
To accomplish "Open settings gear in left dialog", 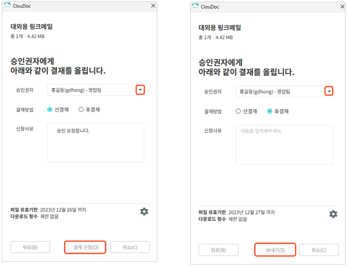I will coord(144,212).
